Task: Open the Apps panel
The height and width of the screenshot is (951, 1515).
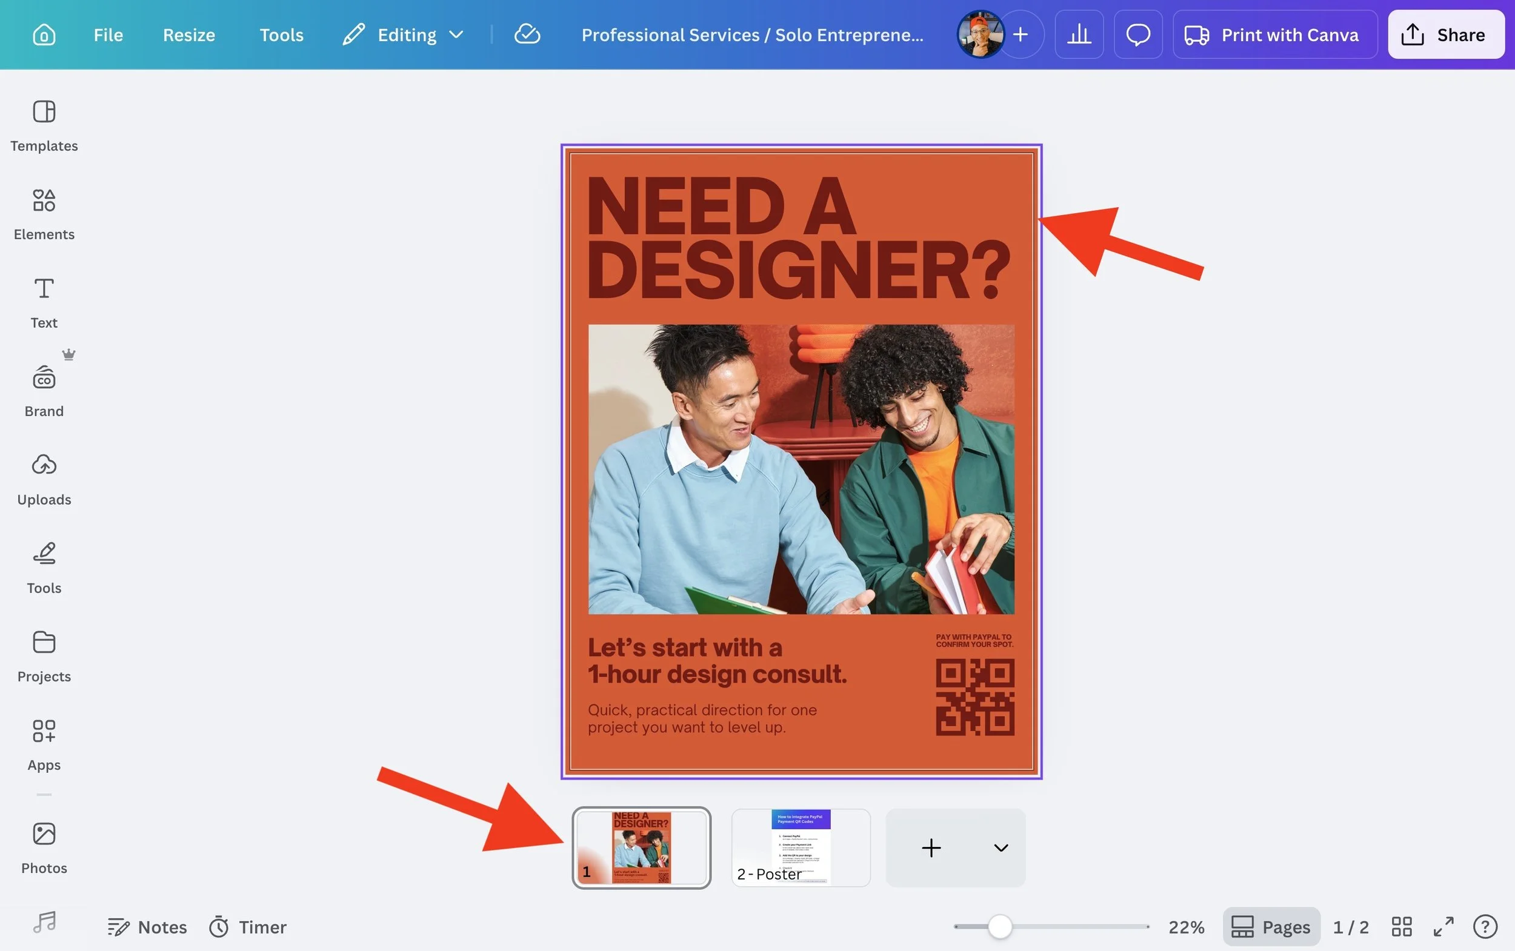Action: [44, 744]
